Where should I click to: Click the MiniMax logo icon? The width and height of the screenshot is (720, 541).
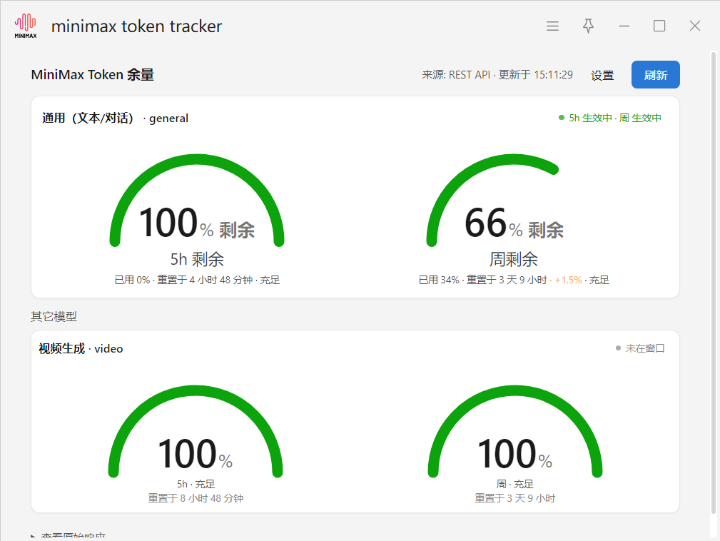(25, 26)
